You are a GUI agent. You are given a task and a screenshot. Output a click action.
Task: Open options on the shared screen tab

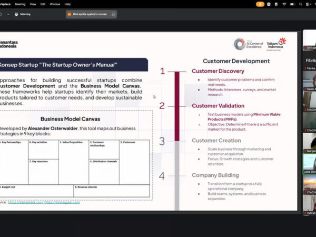pos(113,14)
